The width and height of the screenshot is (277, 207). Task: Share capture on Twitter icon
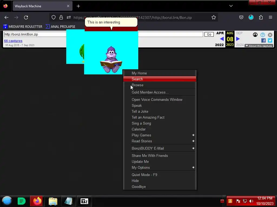click(x=270, y=40)
